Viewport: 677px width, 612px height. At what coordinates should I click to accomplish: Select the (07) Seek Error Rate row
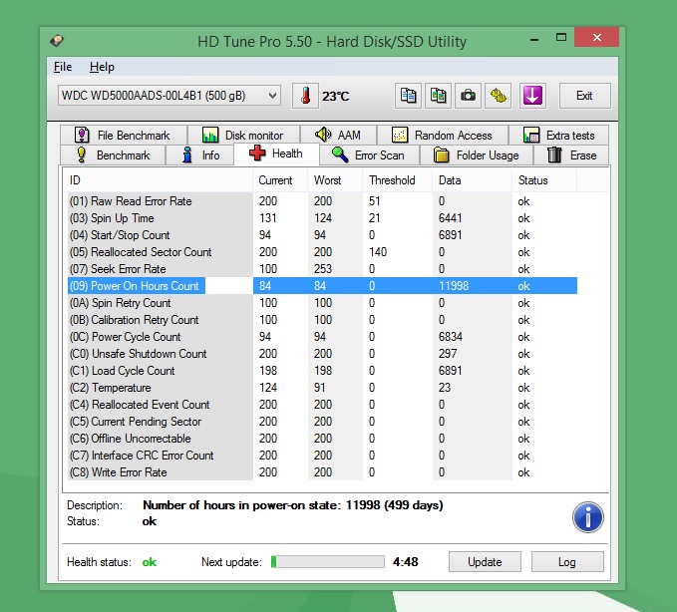322,269
